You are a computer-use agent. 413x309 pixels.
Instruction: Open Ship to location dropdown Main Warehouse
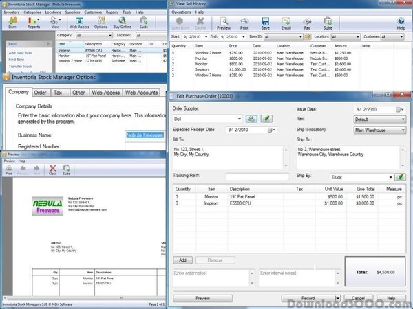coord(403,130)
